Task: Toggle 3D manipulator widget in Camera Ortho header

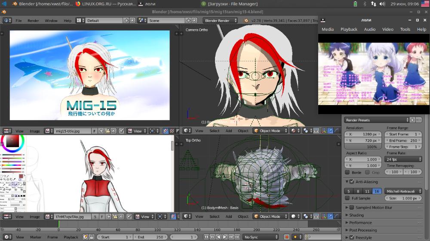Action: click(x=324, y=131)
